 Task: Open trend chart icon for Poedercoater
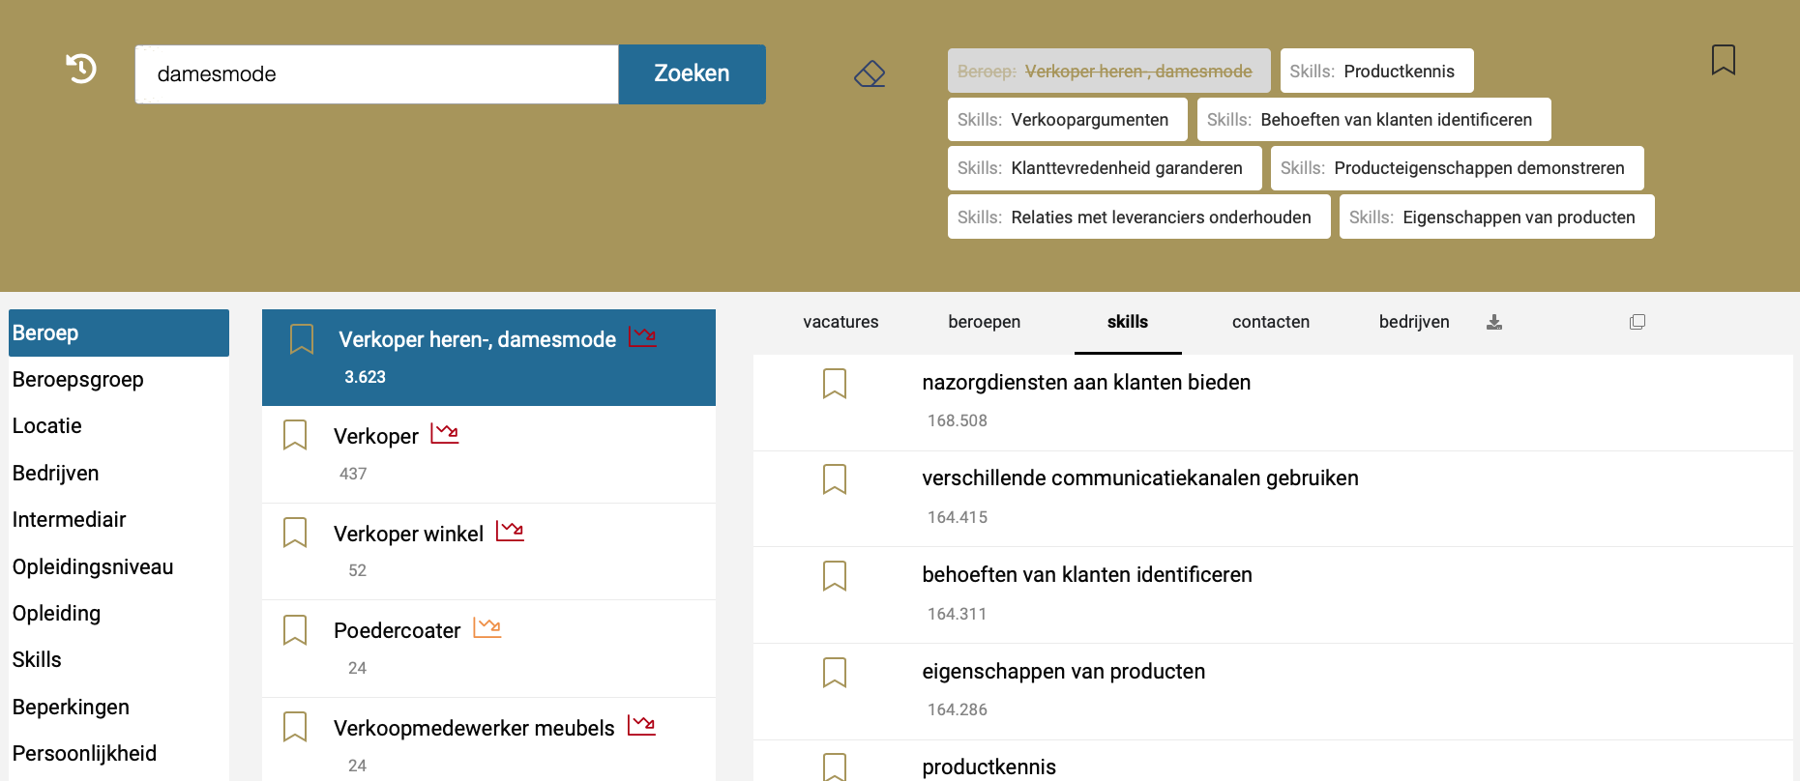(487, 627)
